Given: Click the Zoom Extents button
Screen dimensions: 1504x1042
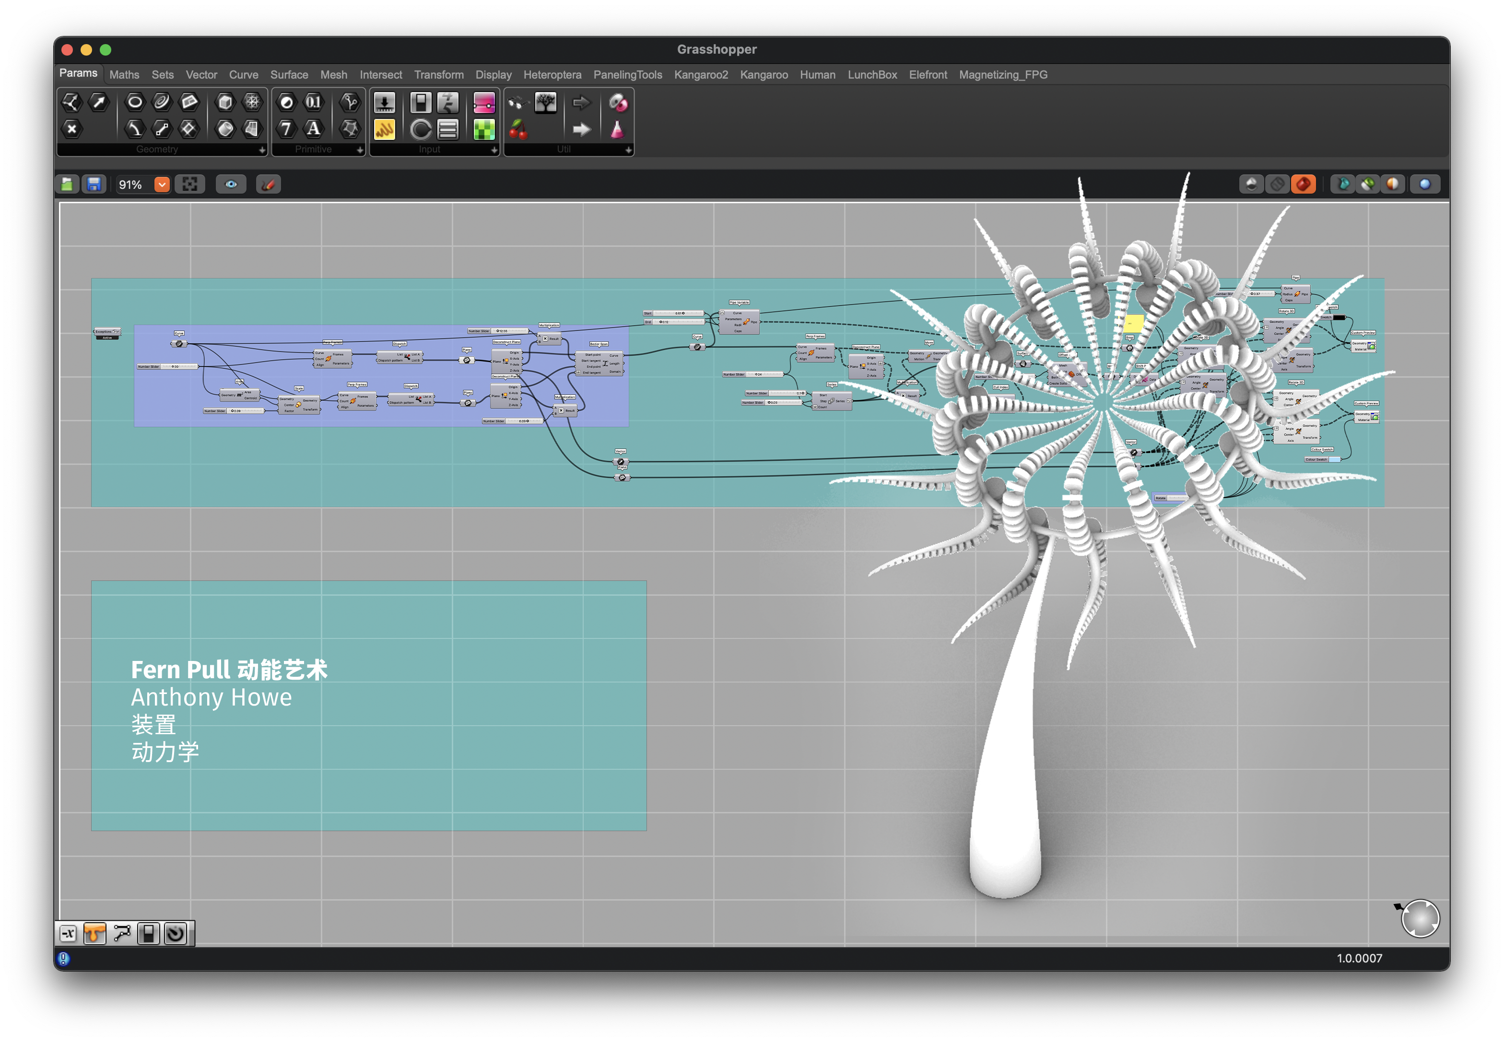Looking at the screenshot, I should click(189, 185).
